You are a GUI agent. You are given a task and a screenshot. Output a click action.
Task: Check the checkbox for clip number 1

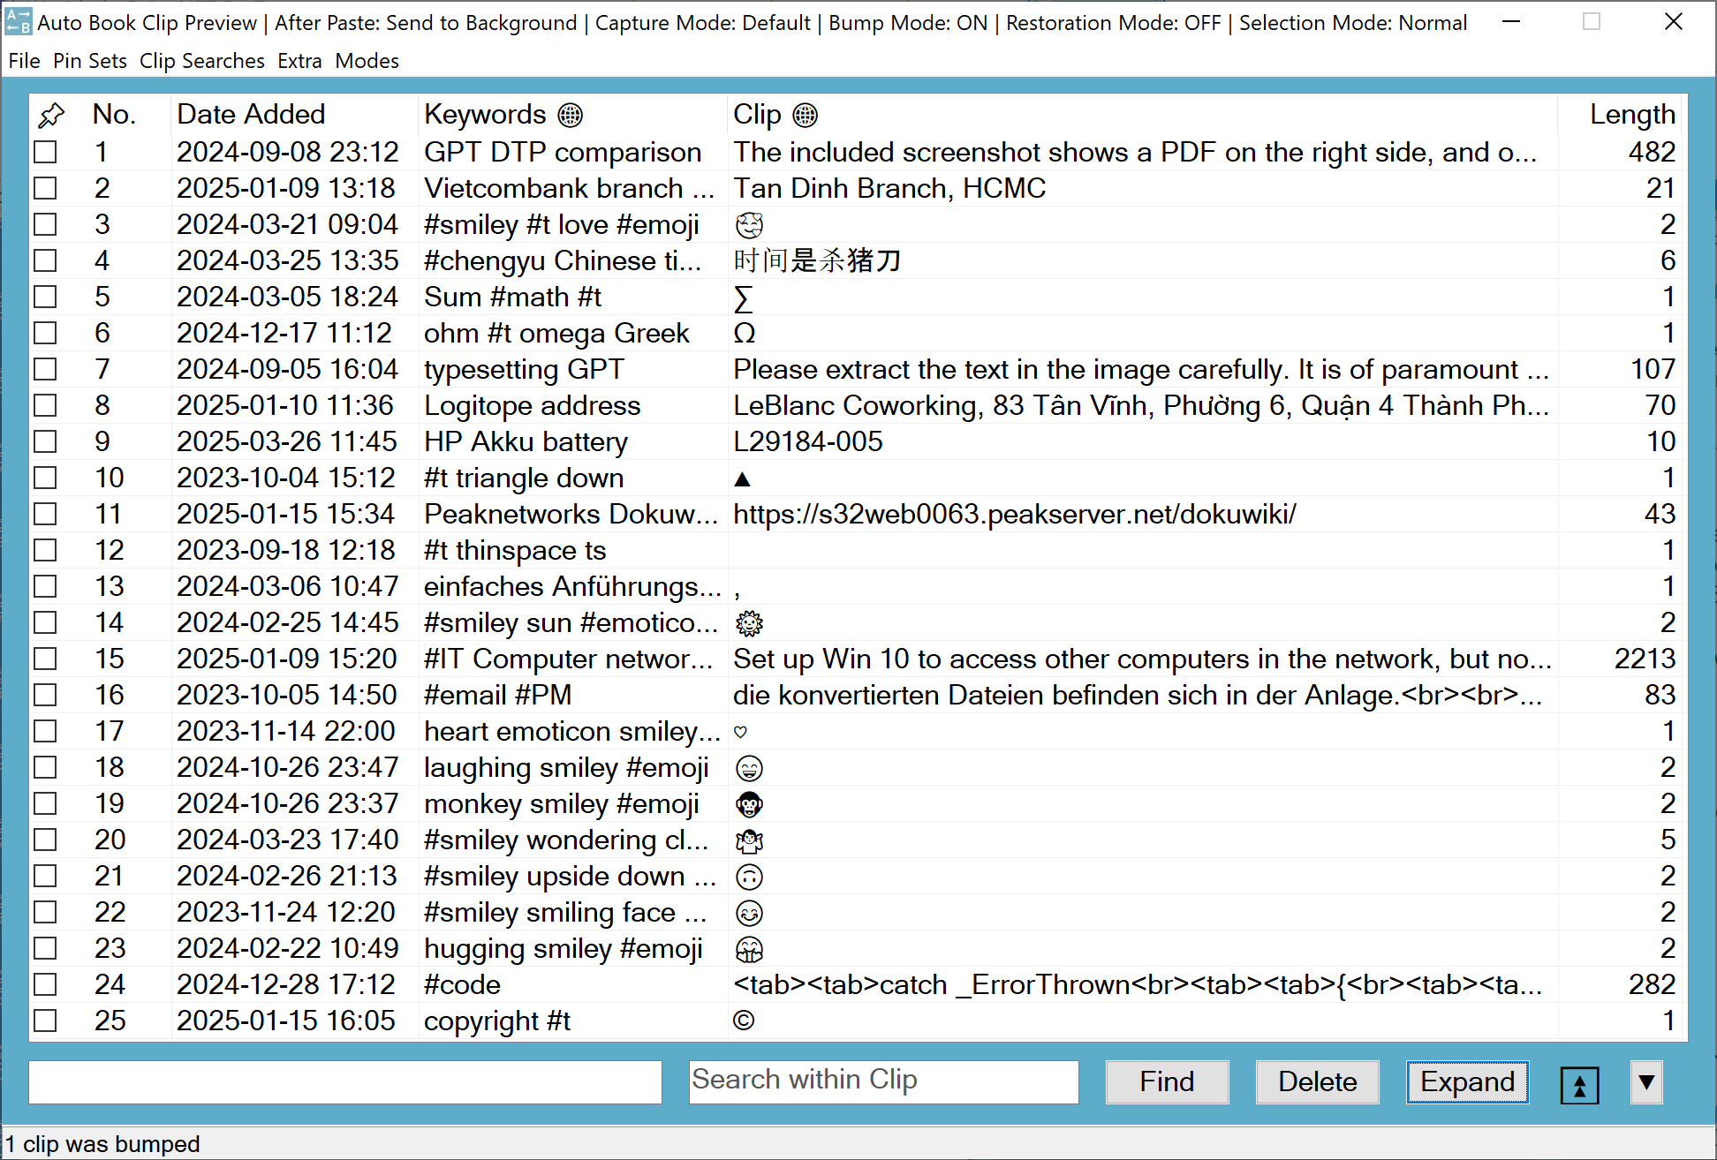pyautogui.click(x=45, y=152)
